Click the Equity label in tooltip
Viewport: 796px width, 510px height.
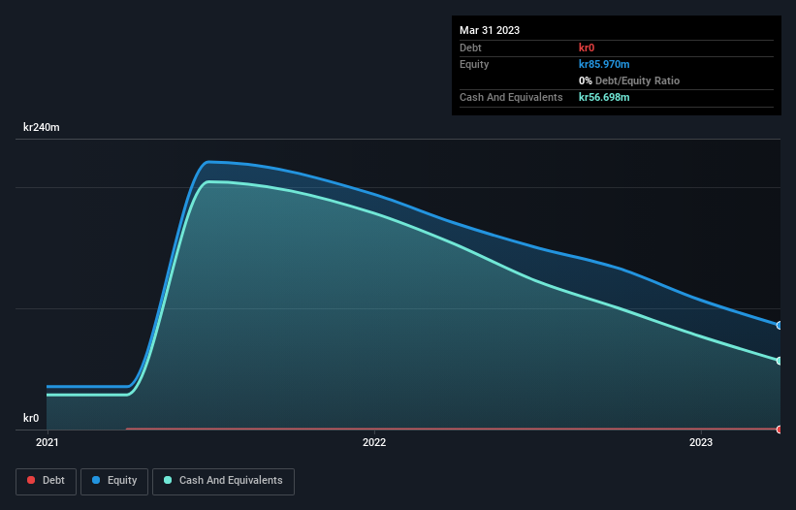(474, 64)
